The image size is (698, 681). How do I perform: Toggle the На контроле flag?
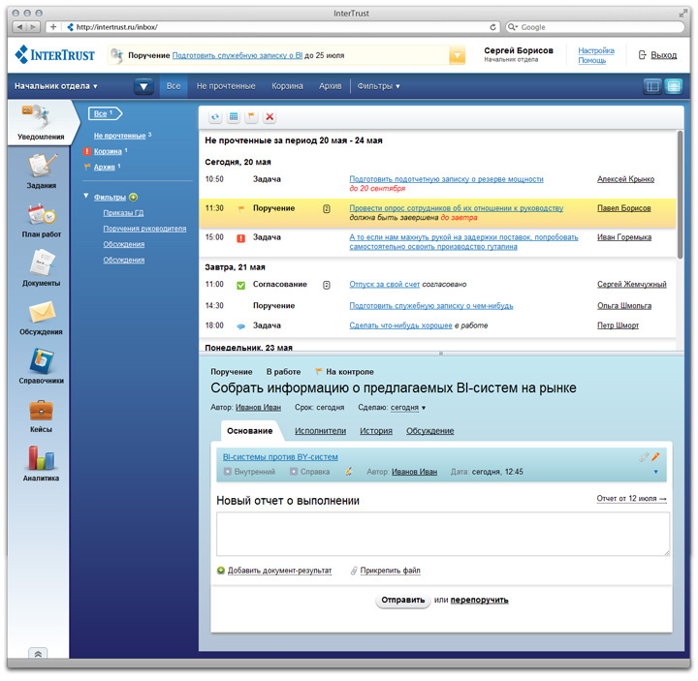pos(344,371)
